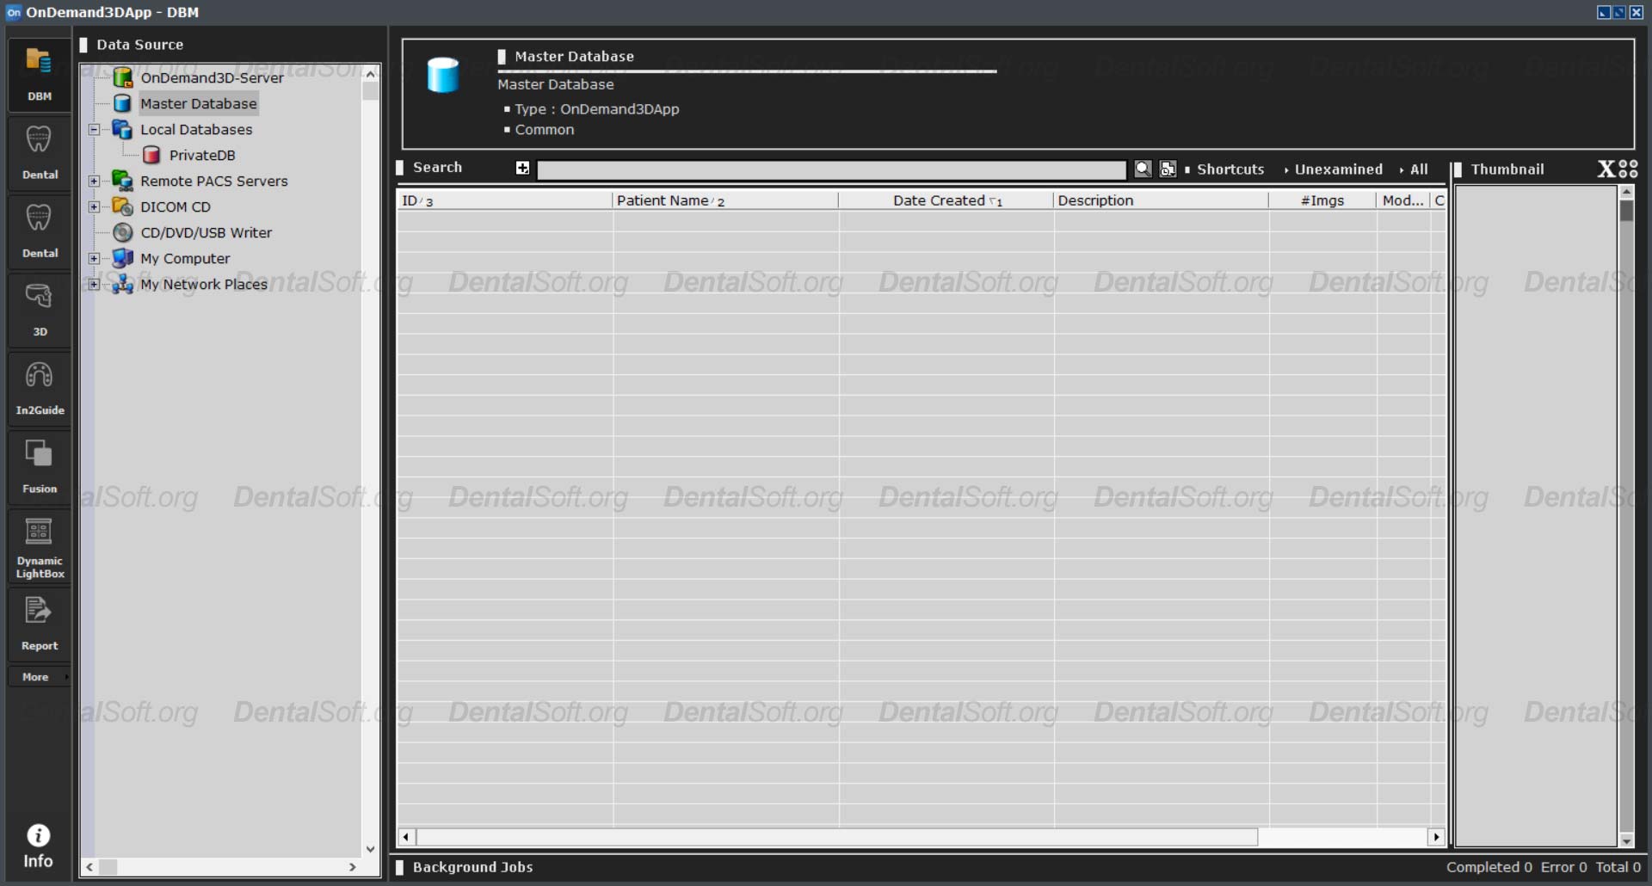Image resolution: width=1652 pixels, height=886 pixels.
Task: Open the advanced search options icon
Action: [x=1167, y=169]
